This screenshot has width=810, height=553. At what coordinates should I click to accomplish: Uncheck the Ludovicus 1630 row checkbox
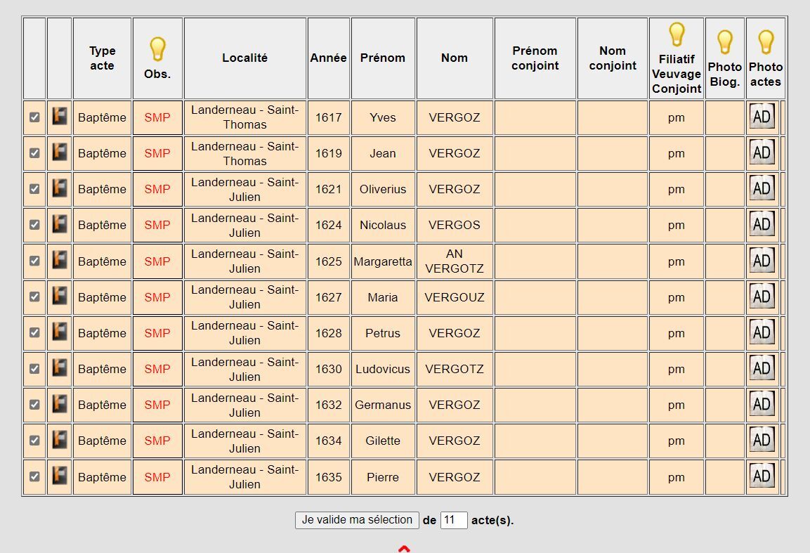34,368
